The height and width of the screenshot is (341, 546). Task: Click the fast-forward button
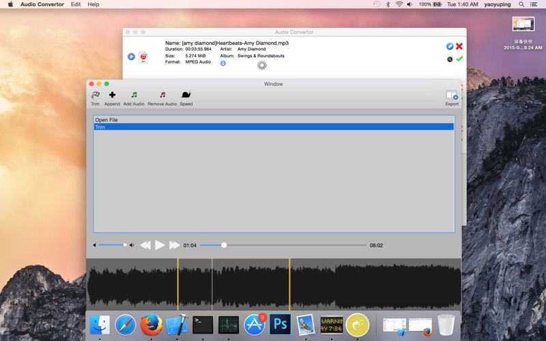(x=174, y=246)
